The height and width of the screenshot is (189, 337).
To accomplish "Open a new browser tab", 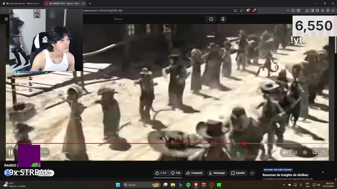I will 90,3.
